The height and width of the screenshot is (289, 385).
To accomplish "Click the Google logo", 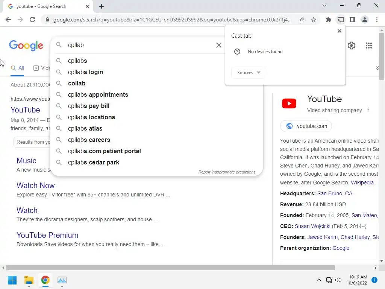I will 26,46.
